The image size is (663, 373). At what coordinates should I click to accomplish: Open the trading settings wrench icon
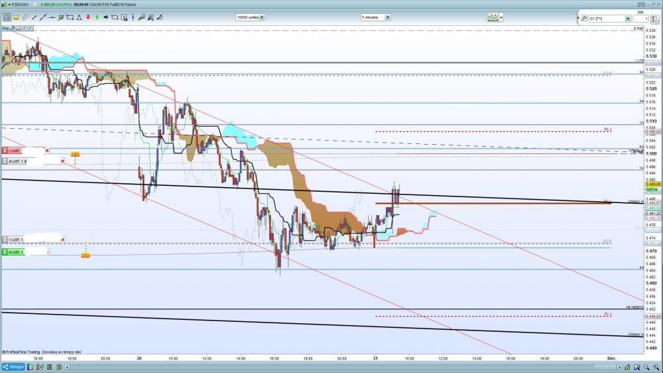point(584,18)
